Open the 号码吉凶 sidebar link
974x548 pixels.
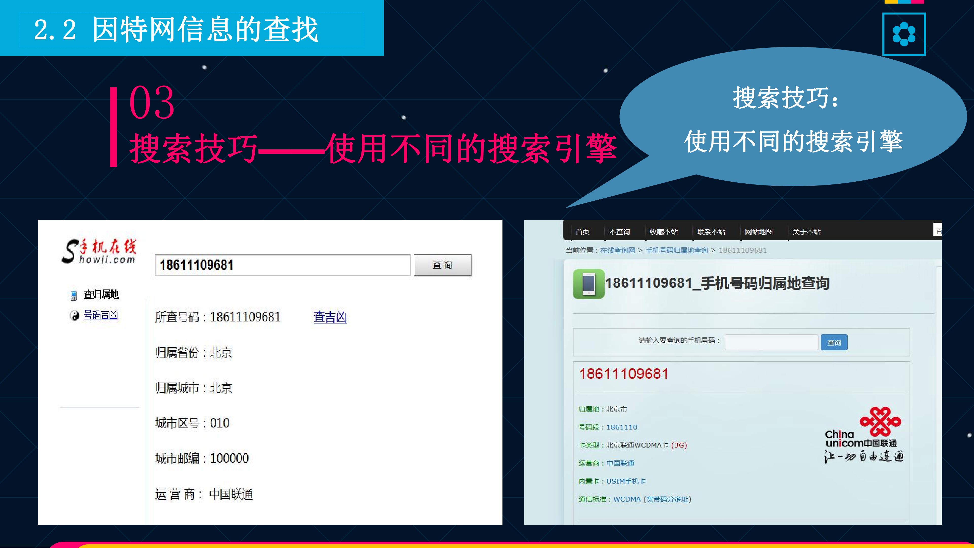click(101, 315)
